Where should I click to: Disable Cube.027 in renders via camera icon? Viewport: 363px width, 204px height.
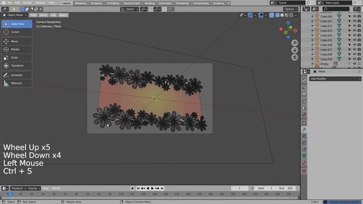[x=359, y=49]
